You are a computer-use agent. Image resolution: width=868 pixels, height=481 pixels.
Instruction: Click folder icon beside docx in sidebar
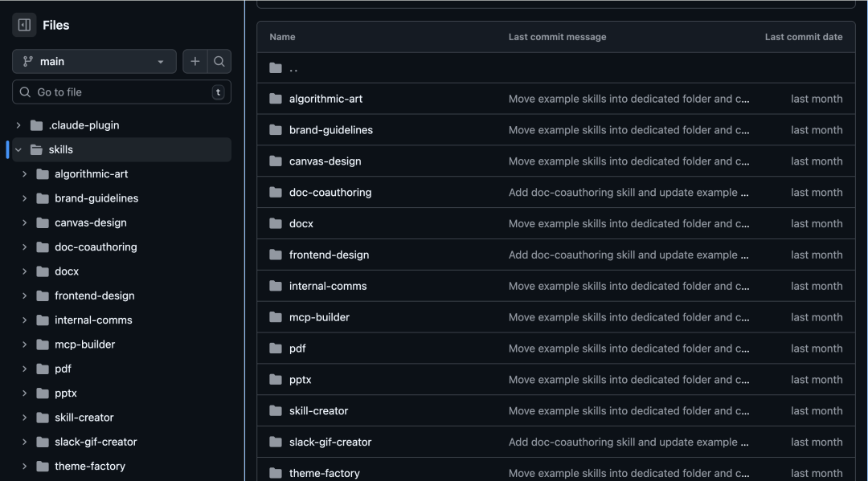tap(43, 271)
